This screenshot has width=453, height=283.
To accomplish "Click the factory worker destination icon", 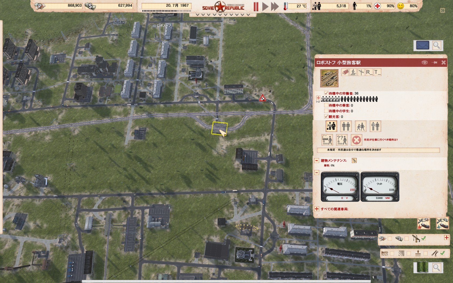I will (327, 140).
